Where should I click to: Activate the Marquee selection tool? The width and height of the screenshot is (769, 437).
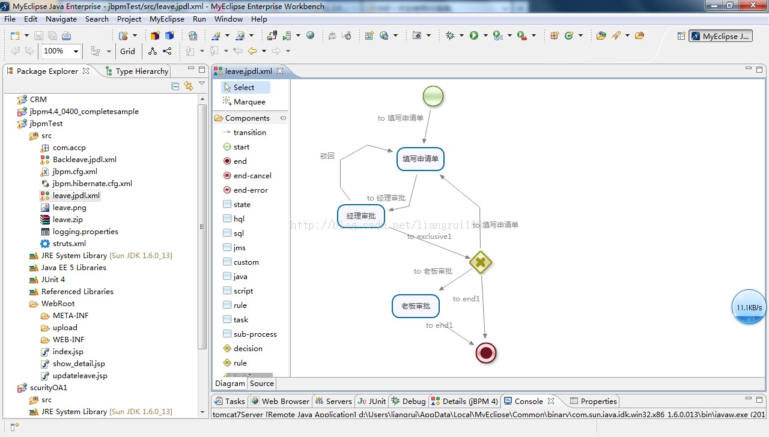click(249, 102)
